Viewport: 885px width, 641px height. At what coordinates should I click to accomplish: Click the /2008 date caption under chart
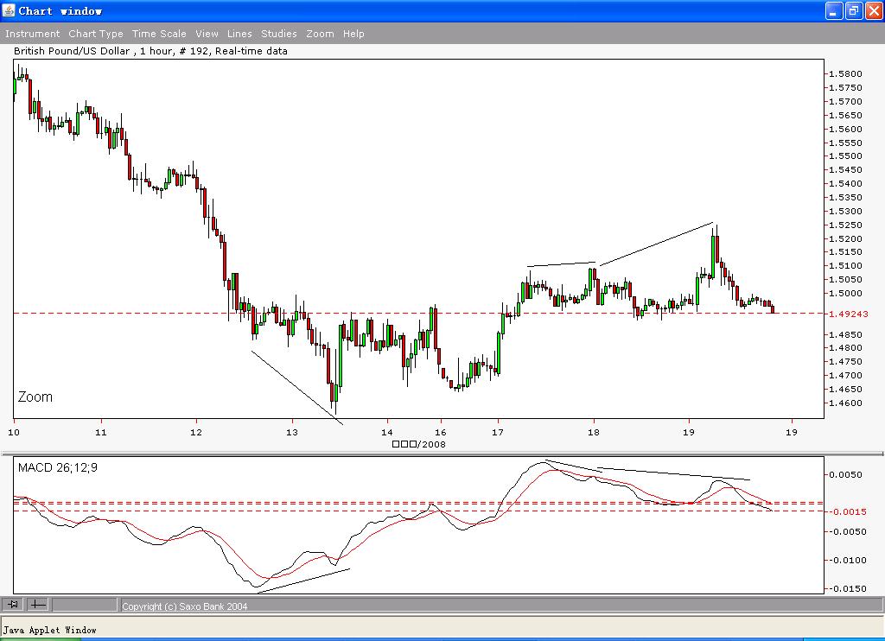pyautogui.click(x=419, y=444)
